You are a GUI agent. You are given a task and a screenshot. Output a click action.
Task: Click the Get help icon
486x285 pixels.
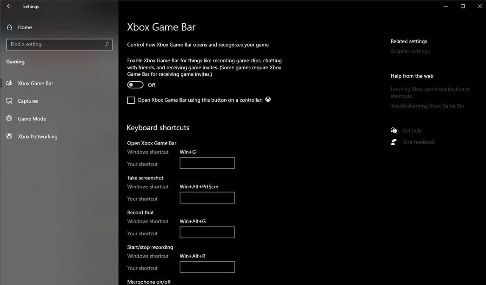[x=393, y=130]
